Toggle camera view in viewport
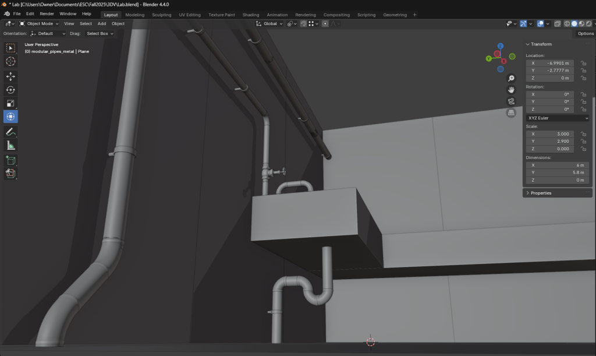This screenshot has height=356, width=596. pyautogui.click(x=511, y=101)
